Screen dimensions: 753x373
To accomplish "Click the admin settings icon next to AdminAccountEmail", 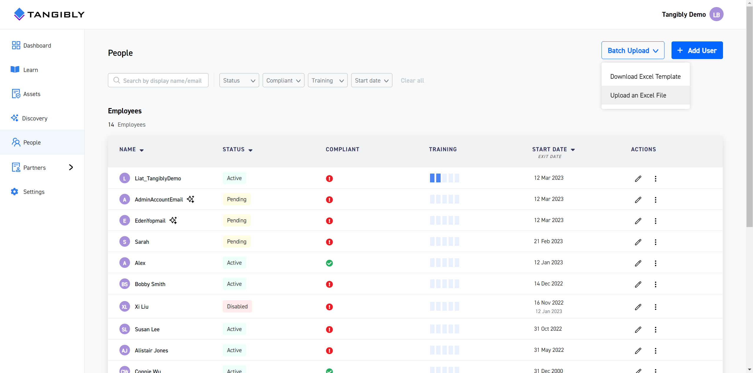I will tap(191, 199).
